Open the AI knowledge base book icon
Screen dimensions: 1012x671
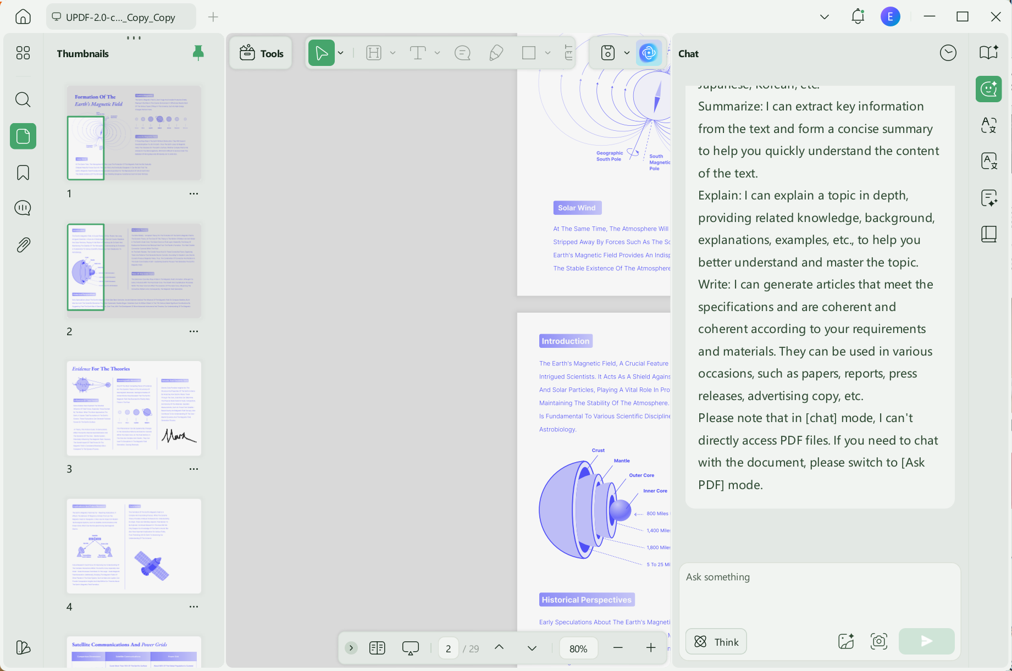pos(988,234)
